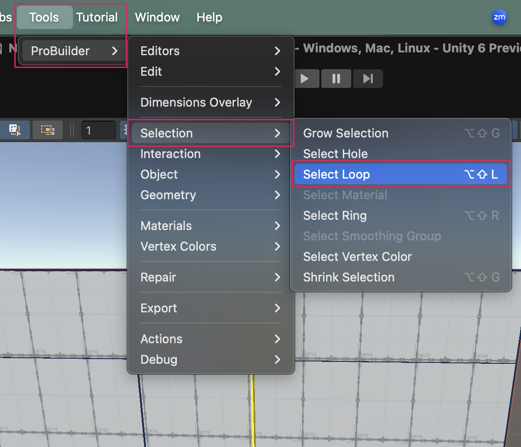Open the Object submenu
Image resolution: width=521 pixels, height=447 pixels.
(x=210, y=174)
